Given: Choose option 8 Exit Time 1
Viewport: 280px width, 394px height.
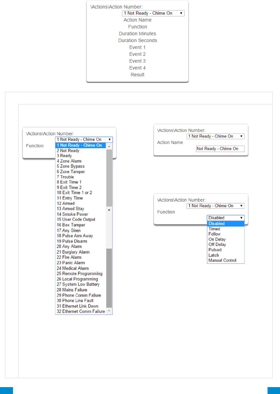Looking at the screenshot, I should click(x=81, y=182).
